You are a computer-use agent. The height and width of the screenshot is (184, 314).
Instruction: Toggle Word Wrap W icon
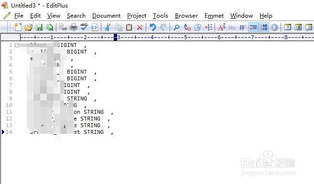tap(242, 27)
